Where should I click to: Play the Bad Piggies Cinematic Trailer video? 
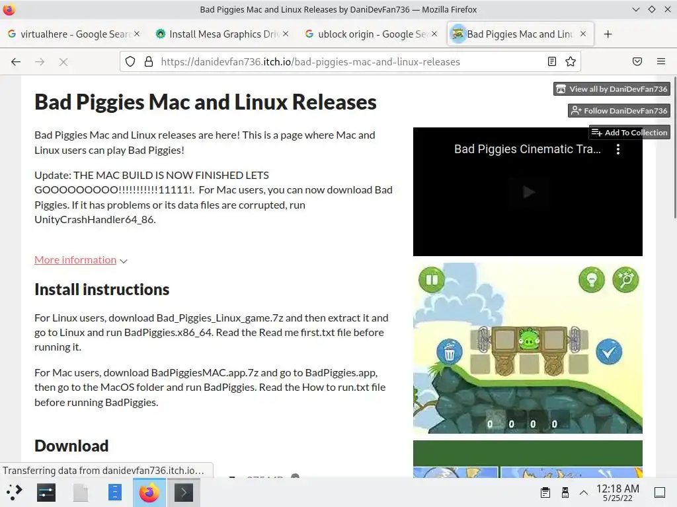click(x=528, y=192)
